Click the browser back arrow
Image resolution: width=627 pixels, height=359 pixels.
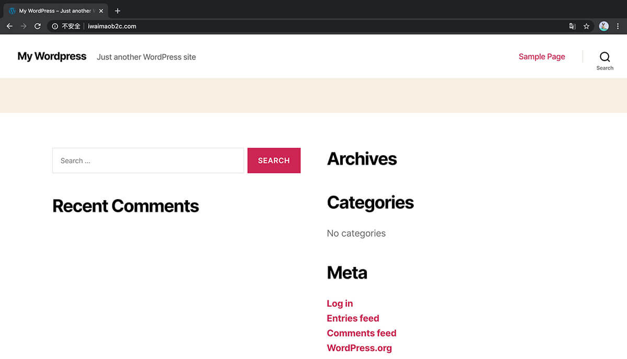point(9,26)
